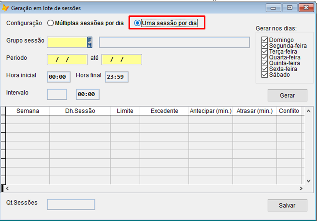This screenshot has width=317, height=222.
Task: Click the Hora final field
Action: coord(117,77)
